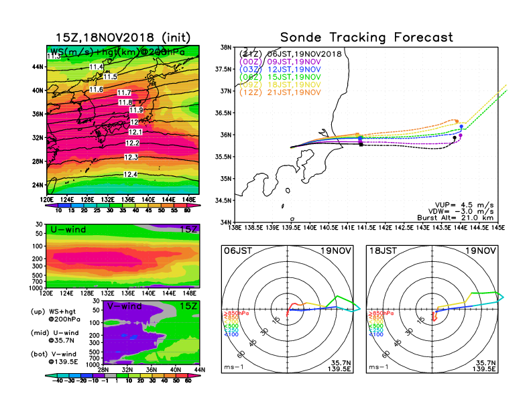Select the "(12Z) 21JST,19NOV" orange legend entry
This screenshot has height=410, width=531.
pyautogui.click(x=280, y=92)
